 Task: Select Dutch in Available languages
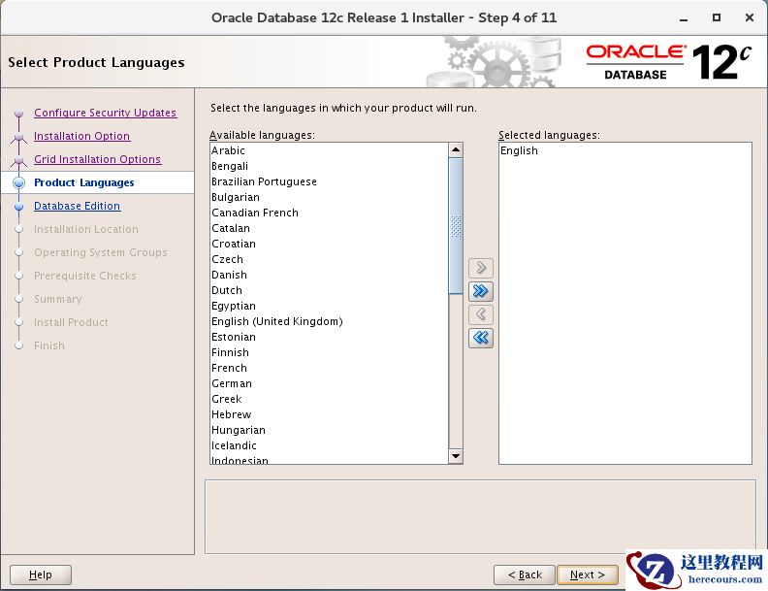click(x=329, y=290)
